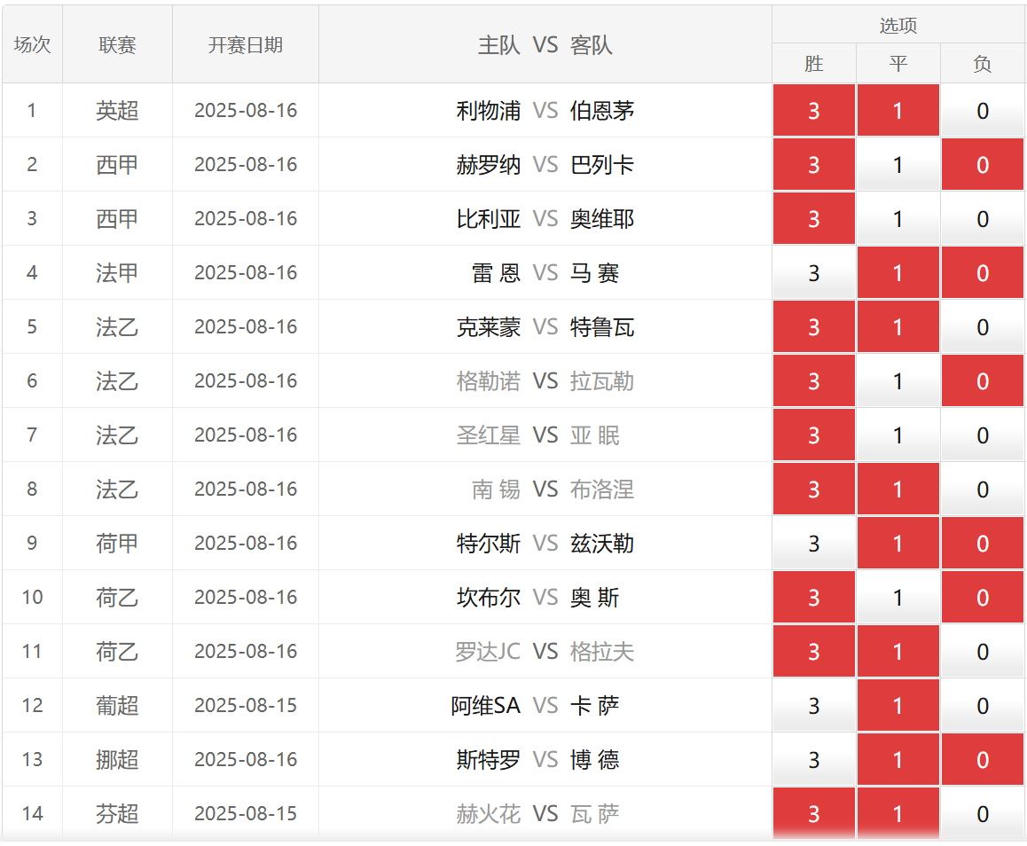The width and height of the screenshot is (1027, 846).
Task: Click away team name 巴列卡
Action: (602, 164)
